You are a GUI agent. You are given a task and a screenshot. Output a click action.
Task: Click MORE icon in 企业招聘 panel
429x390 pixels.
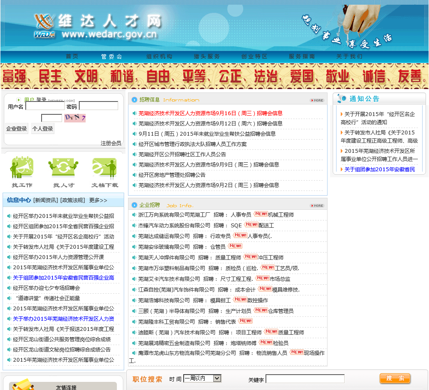click(317, 205)
